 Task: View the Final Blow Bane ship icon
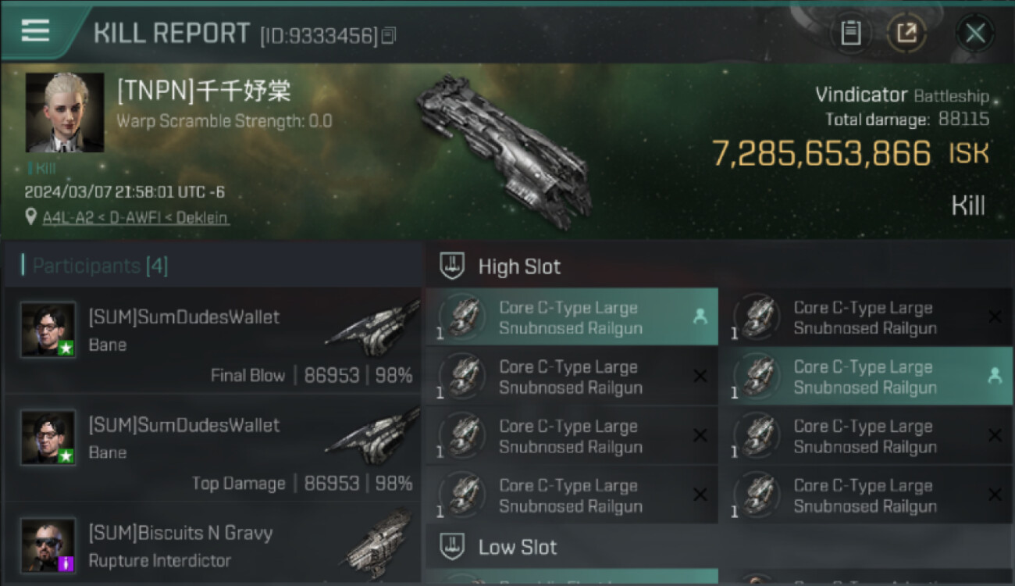pyautogui.click(x=372, y=327)
